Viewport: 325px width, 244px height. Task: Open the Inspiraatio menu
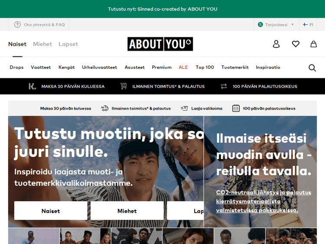268,67
